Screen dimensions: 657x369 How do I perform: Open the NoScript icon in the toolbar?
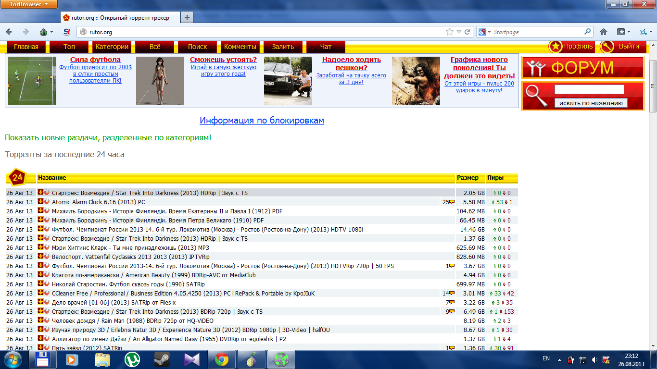click(67, 32)
